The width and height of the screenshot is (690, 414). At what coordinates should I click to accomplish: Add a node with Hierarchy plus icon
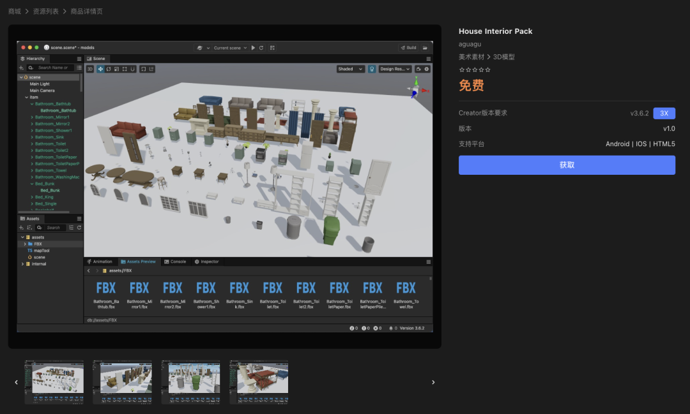click(21, 68)
